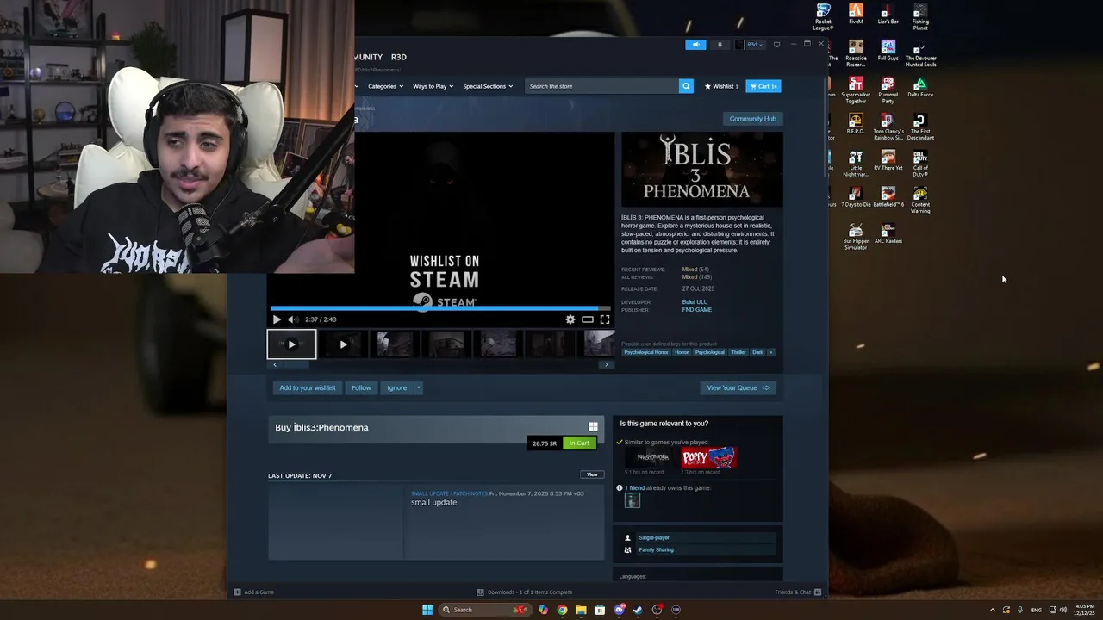Open Chrome from the taskbar
Image resolution: width=1103 pixels, height=620 pixels.
(562, 610)
